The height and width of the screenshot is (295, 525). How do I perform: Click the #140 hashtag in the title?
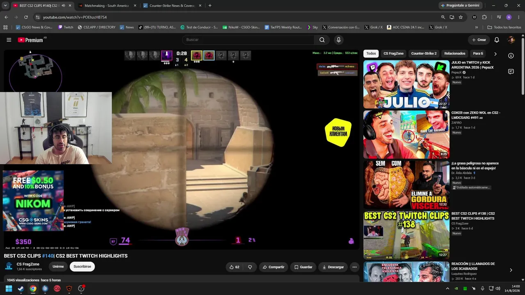pos(48,256)
